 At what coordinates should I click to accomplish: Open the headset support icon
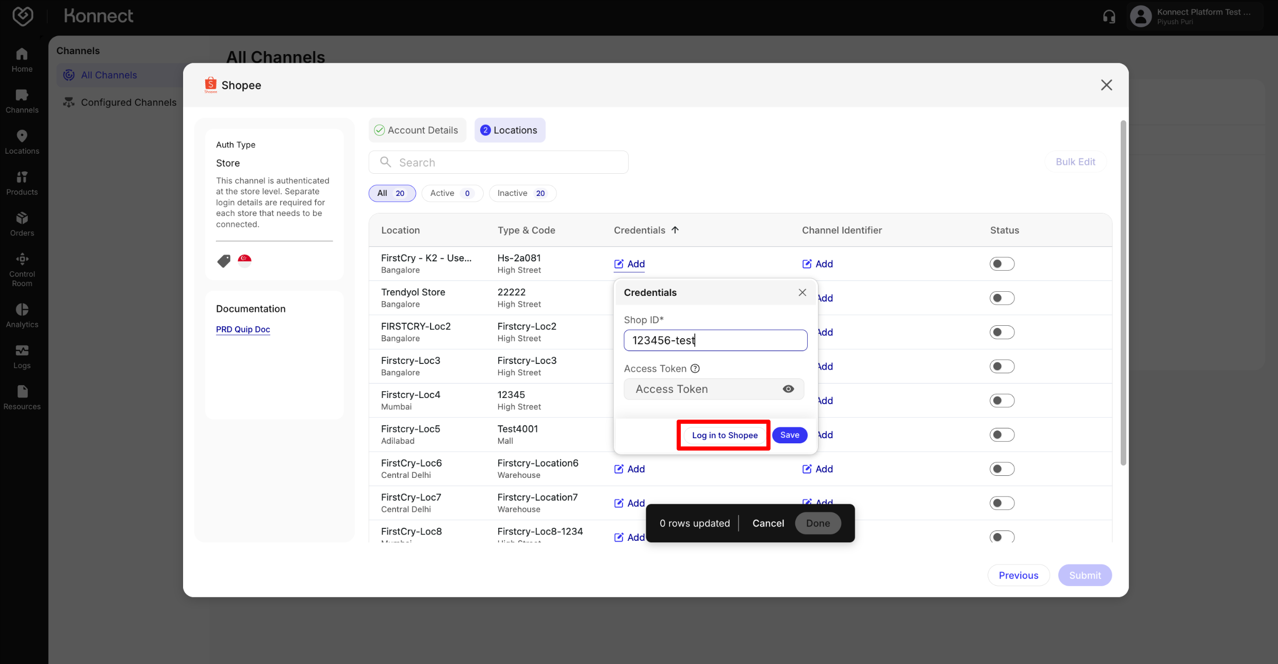(x=1109, y=17)
